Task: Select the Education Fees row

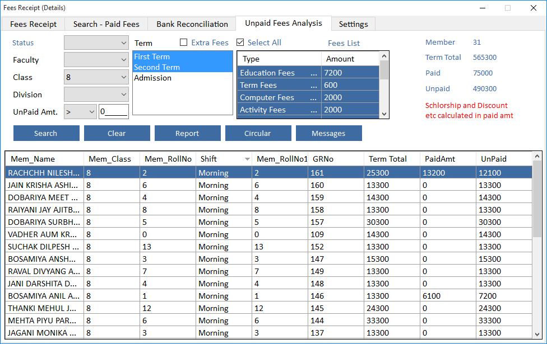Action: click(308, 73)
